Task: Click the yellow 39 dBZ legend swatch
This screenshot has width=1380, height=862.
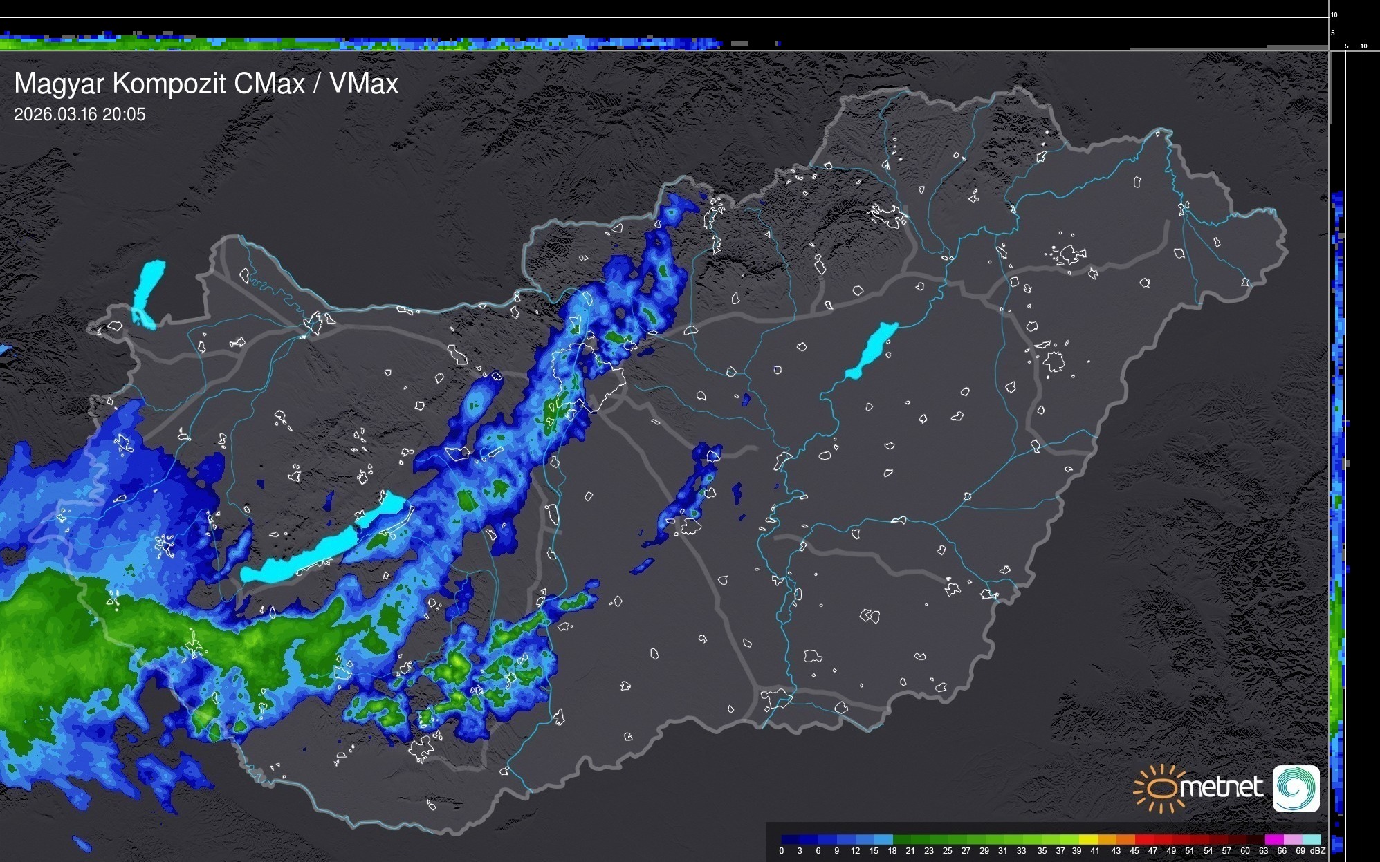Action: pyautogui.click(x=1087, y=839)
